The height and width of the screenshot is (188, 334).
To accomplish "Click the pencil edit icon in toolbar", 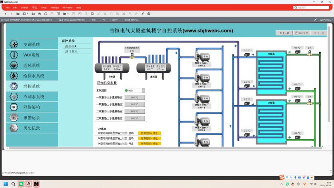I will point(143,14).
